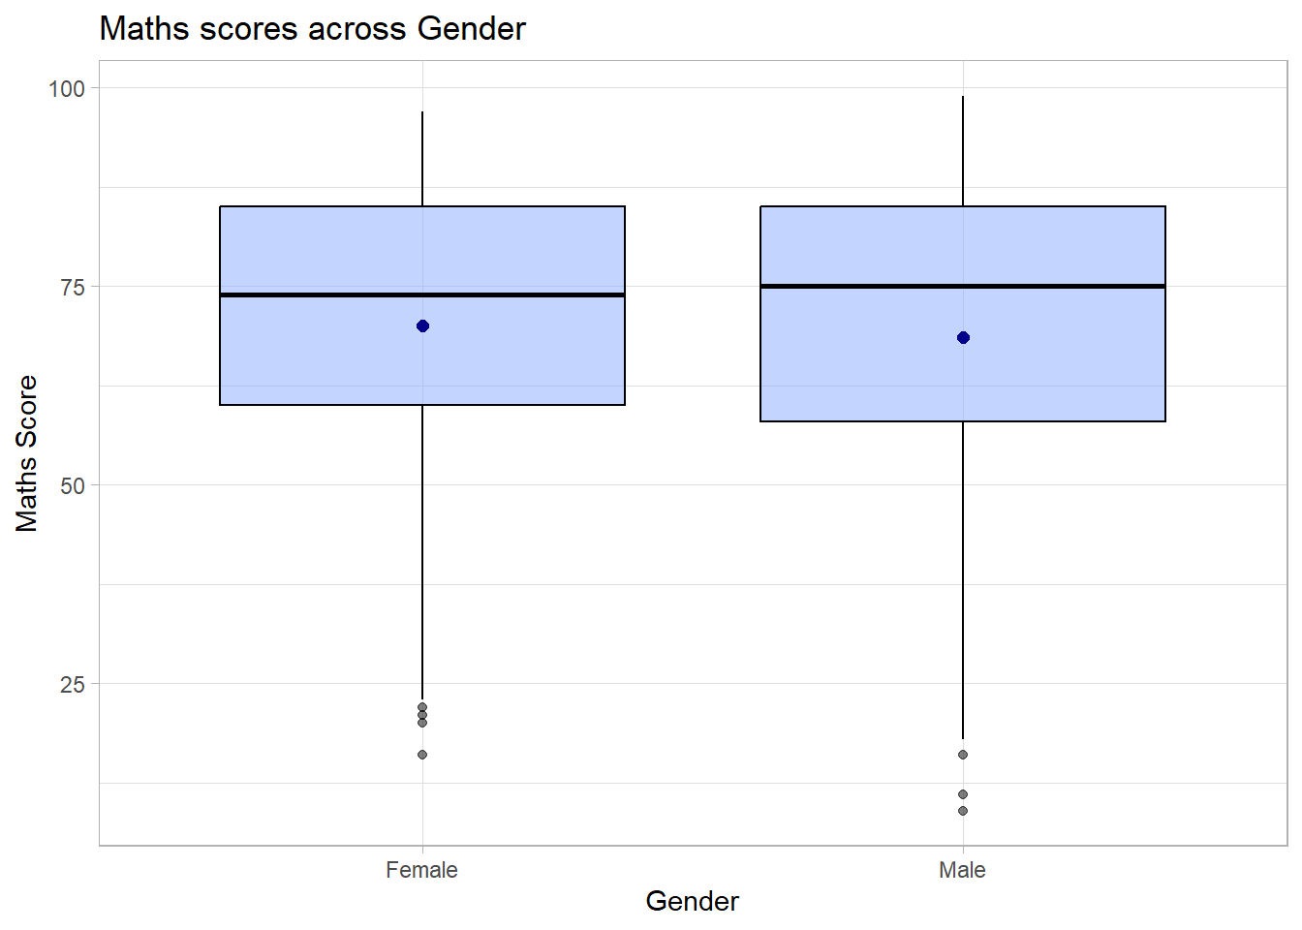The width and height of the screenshot is (1302, 930).
Task: Click the "Female" x-axis tick label
Action: pos(421,870)
